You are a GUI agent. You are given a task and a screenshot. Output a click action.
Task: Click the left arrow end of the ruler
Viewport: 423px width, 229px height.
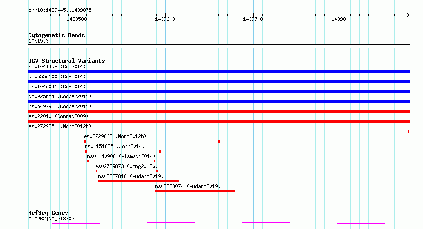click(x=29, y=15)
